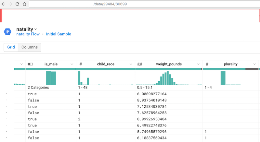Go forward with the browser arrow
This screenshot has width=260, height=142.
(10, 4)
